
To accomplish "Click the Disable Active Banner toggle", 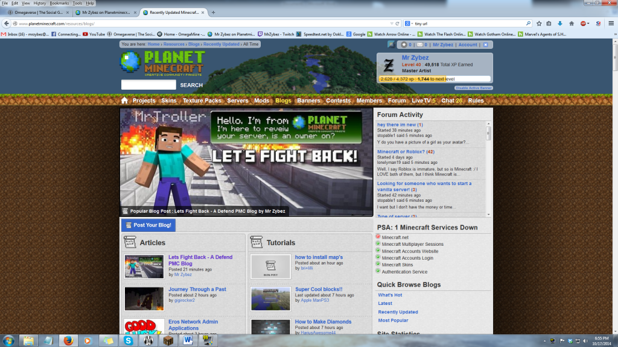I will 473,88.
